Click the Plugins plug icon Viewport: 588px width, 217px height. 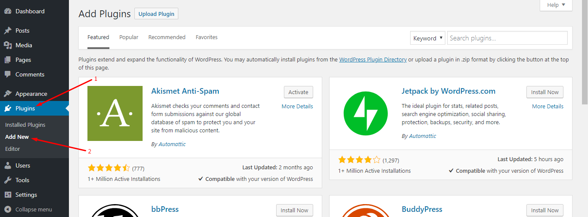(x=8, y=108)
